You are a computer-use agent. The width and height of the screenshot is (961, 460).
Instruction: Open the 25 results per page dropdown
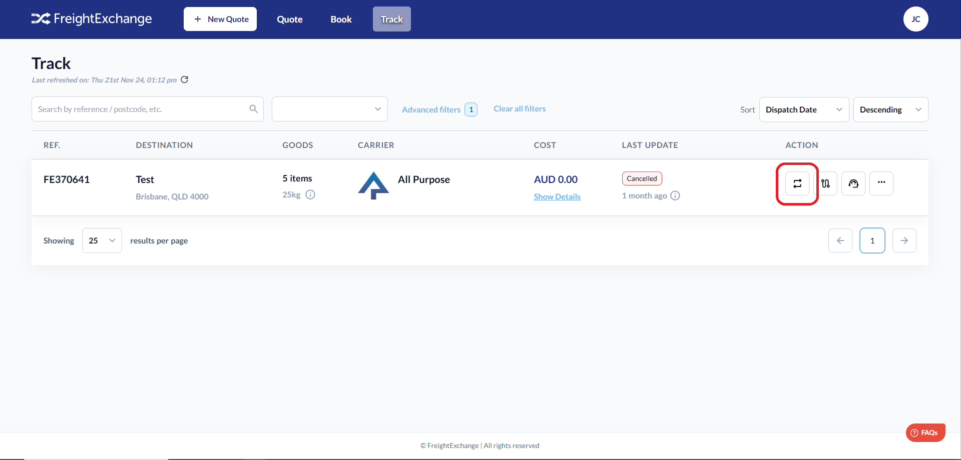[102, 240]
